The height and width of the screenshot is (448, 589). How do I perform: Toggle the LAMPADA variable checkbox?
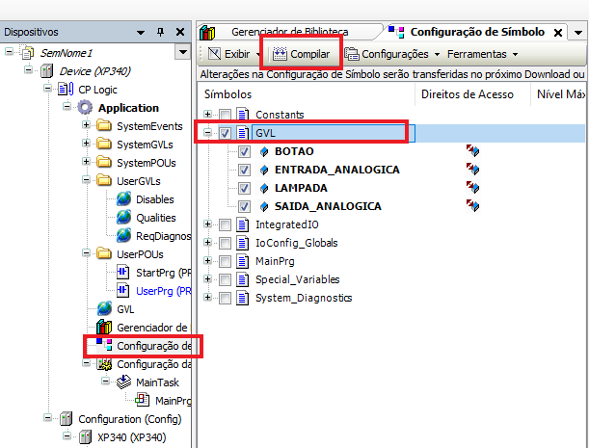[x=244, y=188]
